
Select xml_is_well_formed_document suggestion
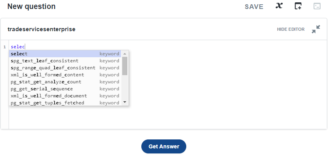pos(65,96)
